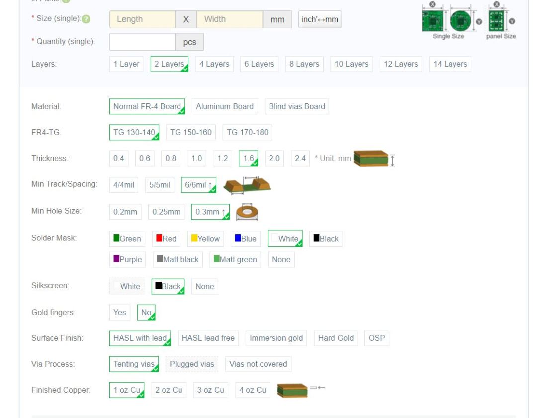Click the Size help question mark icon
Viewport: 540px width, 418px height.
click(x=86, y=19)
